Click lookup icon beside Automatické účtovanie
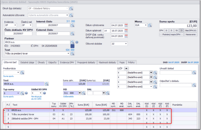201x130 pixels. pyautogui.click(x=71, y=15)
